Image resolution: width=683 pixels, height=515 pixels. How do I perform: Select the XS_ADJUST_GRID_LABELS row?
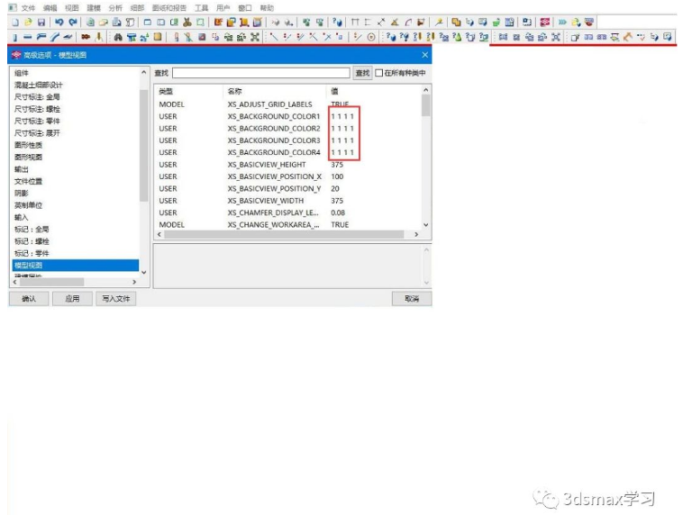tap(287, 104)
